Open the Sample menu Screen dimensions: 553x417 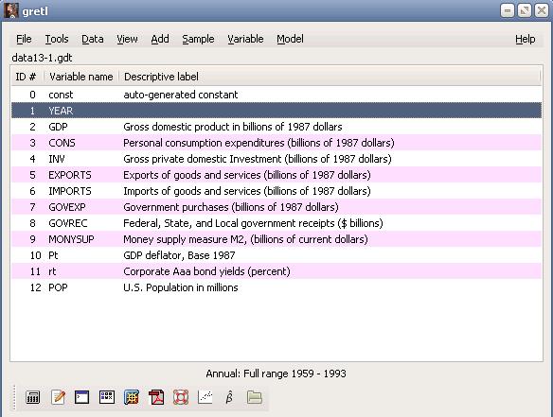tap(198, 39)
